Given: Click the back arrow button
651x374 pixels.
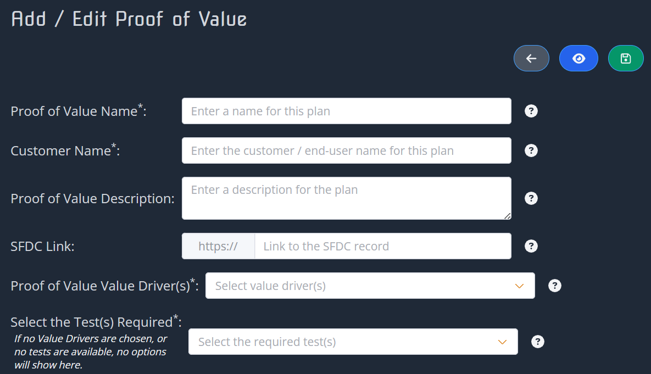Looking at the screenshot, I should tap(531, 58).
